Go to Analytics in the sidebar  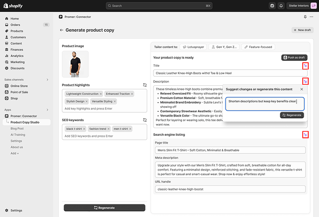click(17, 56)
